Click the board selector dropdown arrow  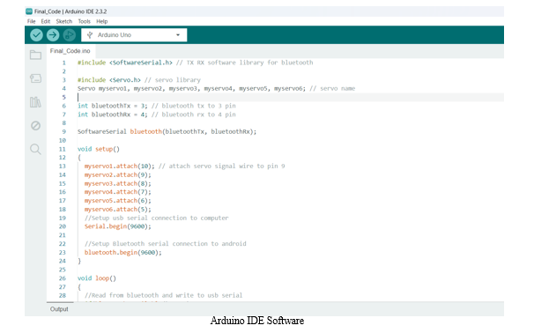point(178,35)
